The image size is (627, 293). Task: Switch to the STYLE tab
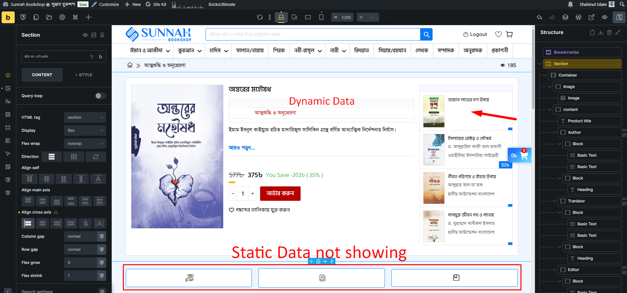click(x=84, y=75)
